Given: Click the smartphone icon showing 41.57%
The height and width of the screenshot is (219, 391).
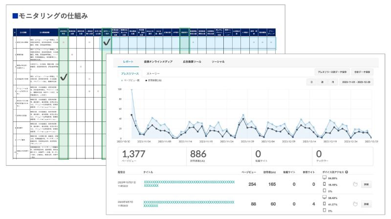Looking at the screenshot, I should 324,204.
